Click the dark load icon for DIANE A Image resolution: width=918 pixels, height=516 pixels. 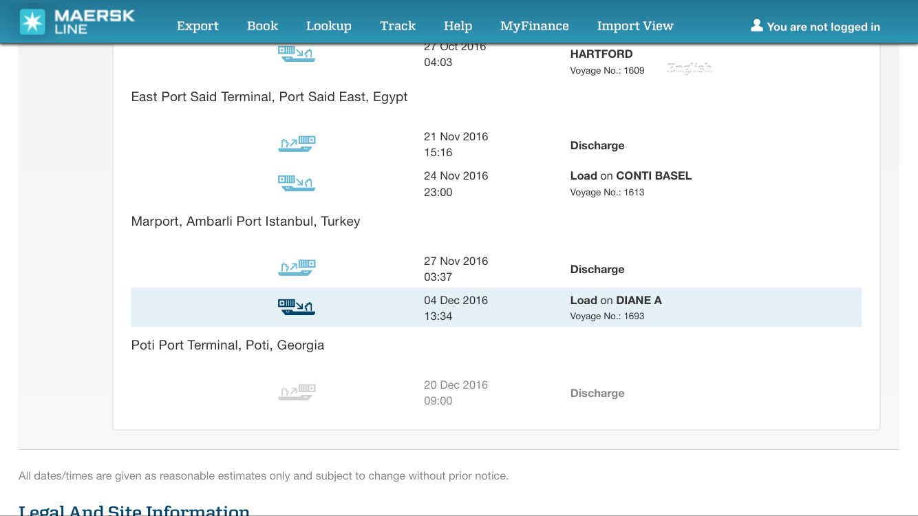point(297,307)
